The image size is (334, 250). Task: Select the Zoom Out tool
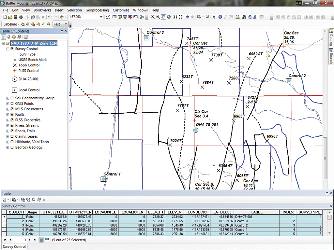[x=158, y=17]
